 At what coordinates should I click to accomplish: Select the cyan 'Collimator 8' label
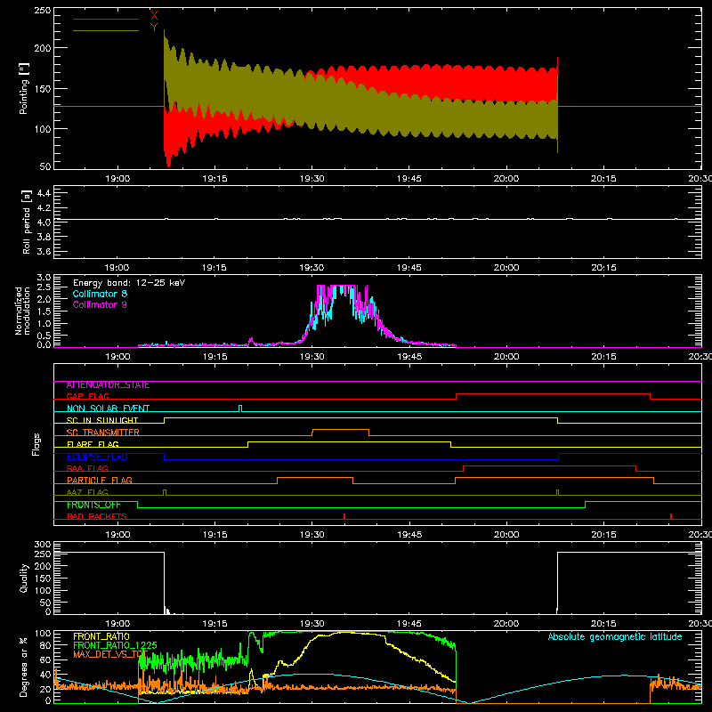point(100,294)
